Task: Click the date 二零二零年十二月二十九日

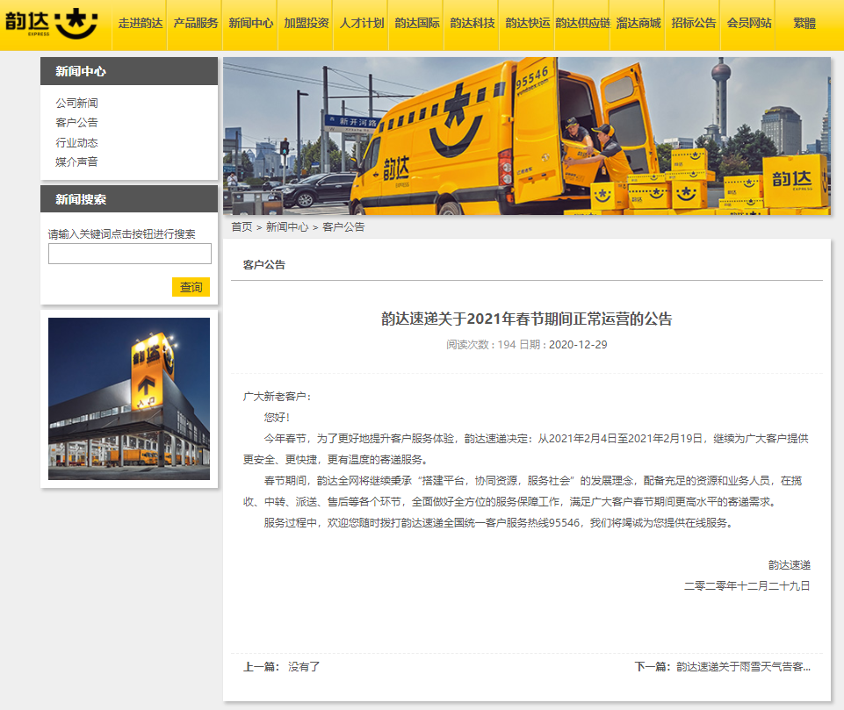Action: click(747, 585)
